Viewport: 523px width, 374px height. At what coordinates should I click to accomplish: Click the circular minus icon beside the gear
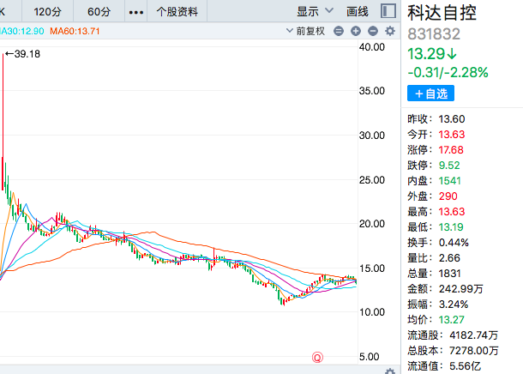click(x=373, y=31)
